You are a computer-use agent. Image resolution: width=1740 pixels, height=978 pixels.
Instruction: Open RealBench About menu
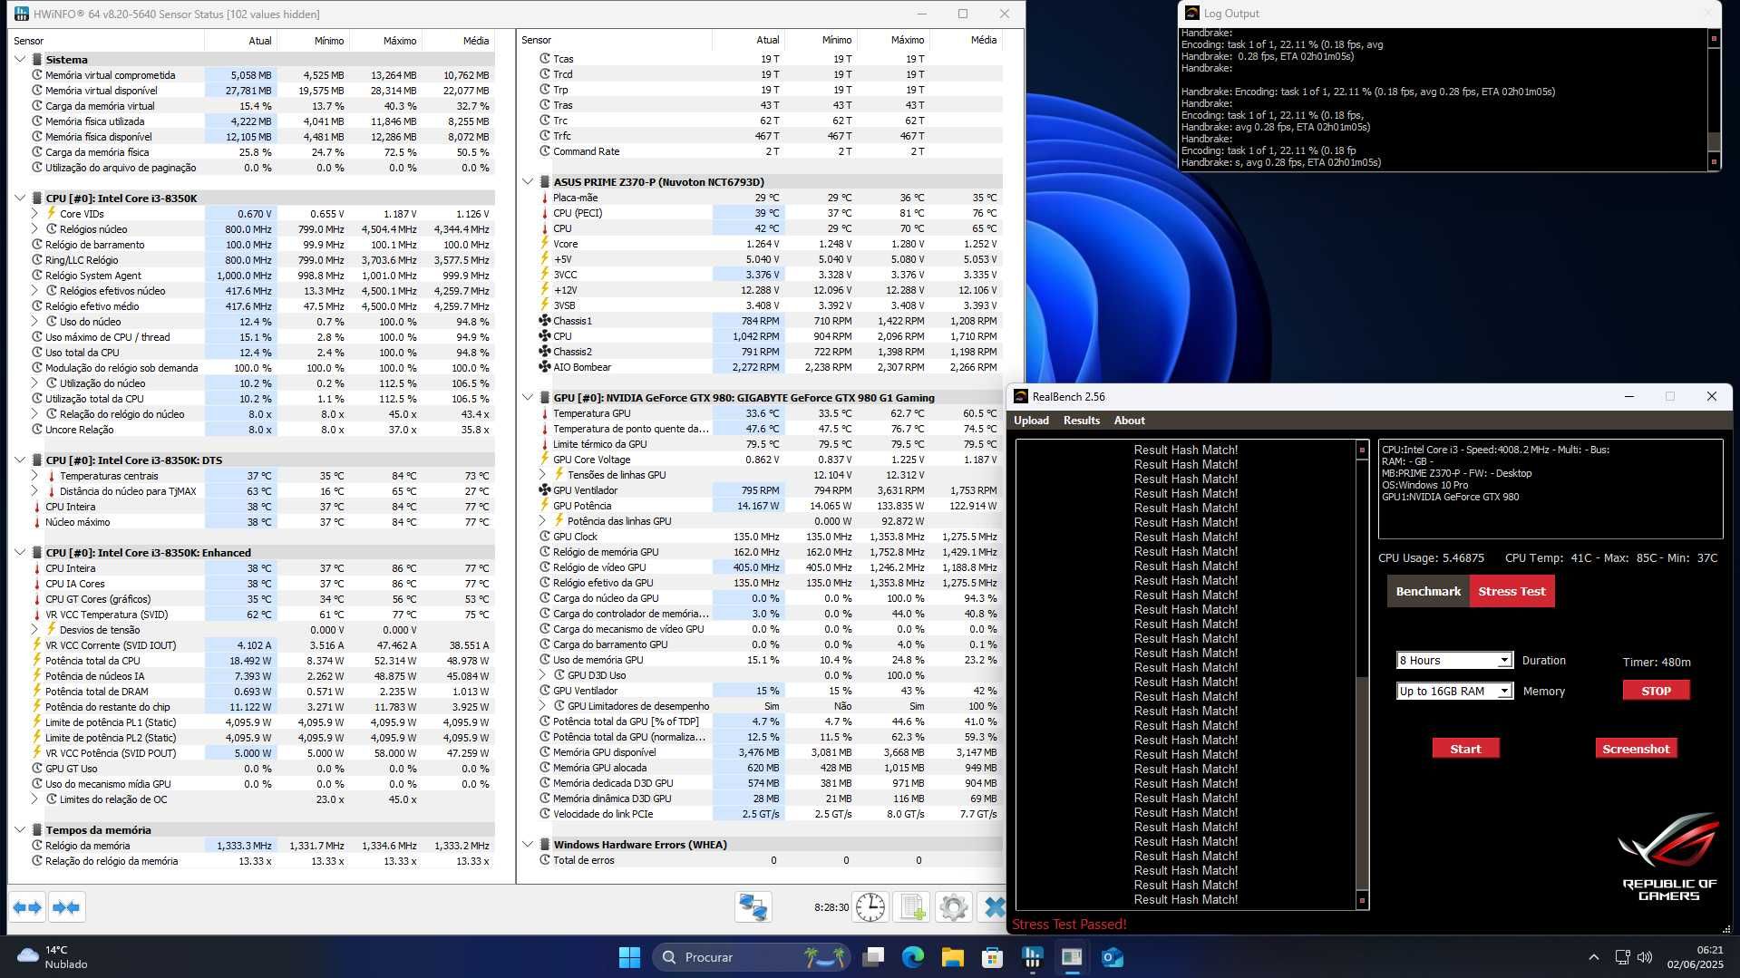[x=1129, y=421]
